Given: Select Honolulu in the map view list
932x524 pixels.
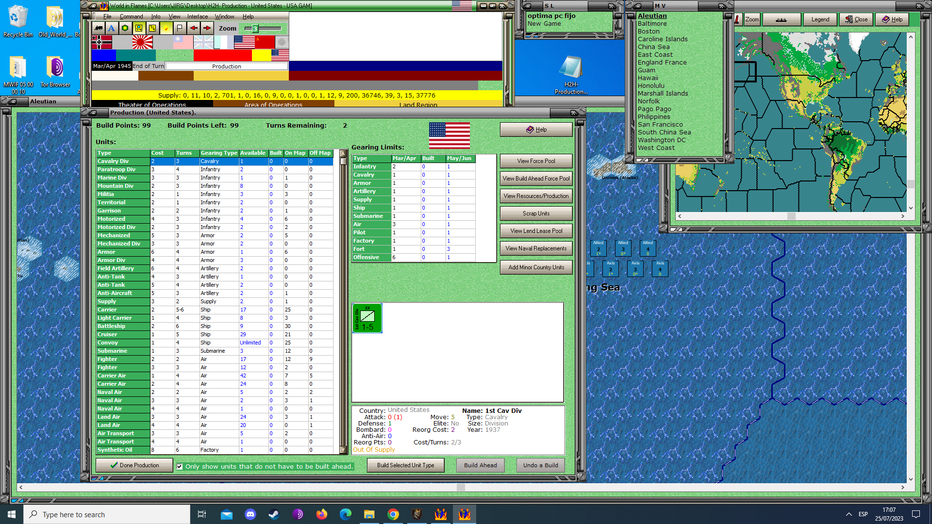Looking at the screenshot, I should click(651, 86).
